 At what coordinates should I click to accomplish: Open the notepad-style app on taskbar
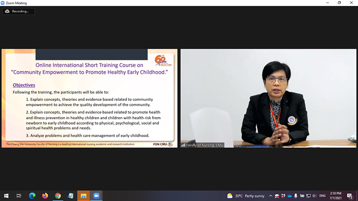70,196
